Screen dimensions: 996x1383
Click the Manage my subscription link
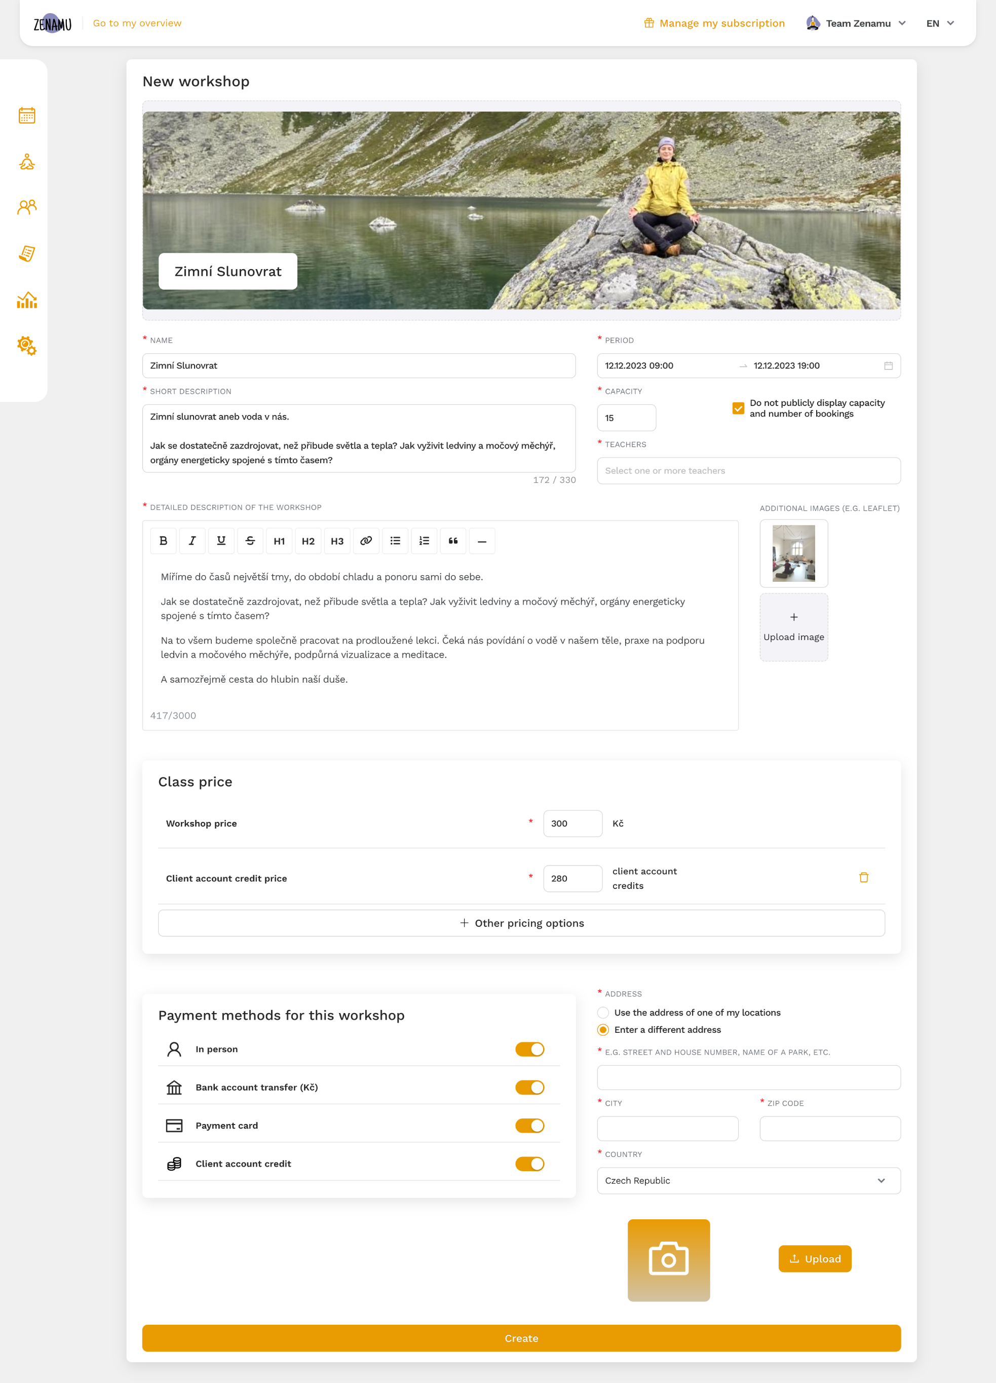tap(714, 22)
